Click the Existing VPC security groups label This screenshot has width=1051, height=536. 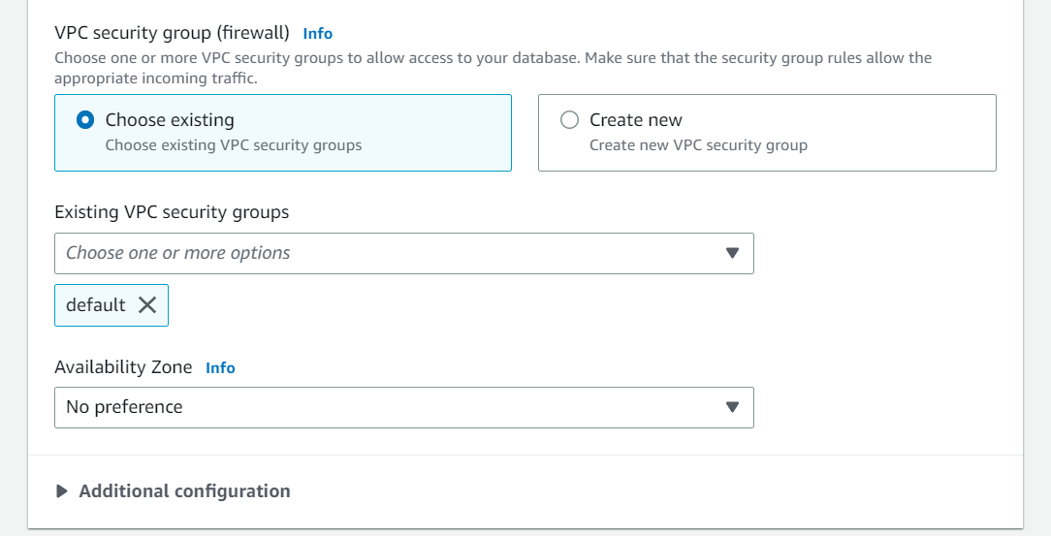click(172, 212)
